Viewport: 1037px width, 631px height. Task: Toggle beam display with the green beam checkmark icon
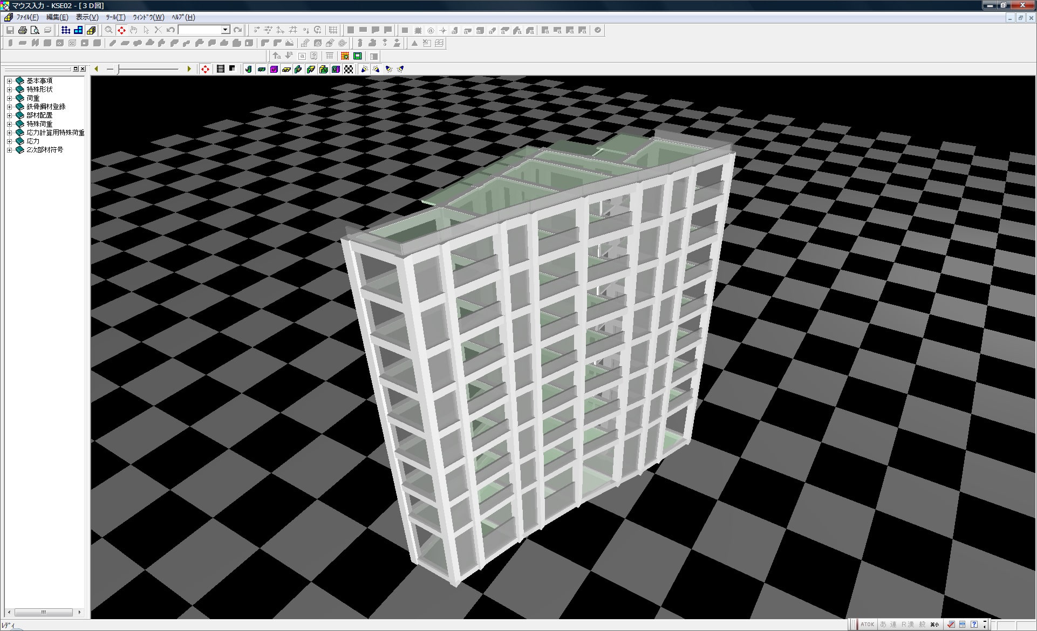click(x=261, y=69)
